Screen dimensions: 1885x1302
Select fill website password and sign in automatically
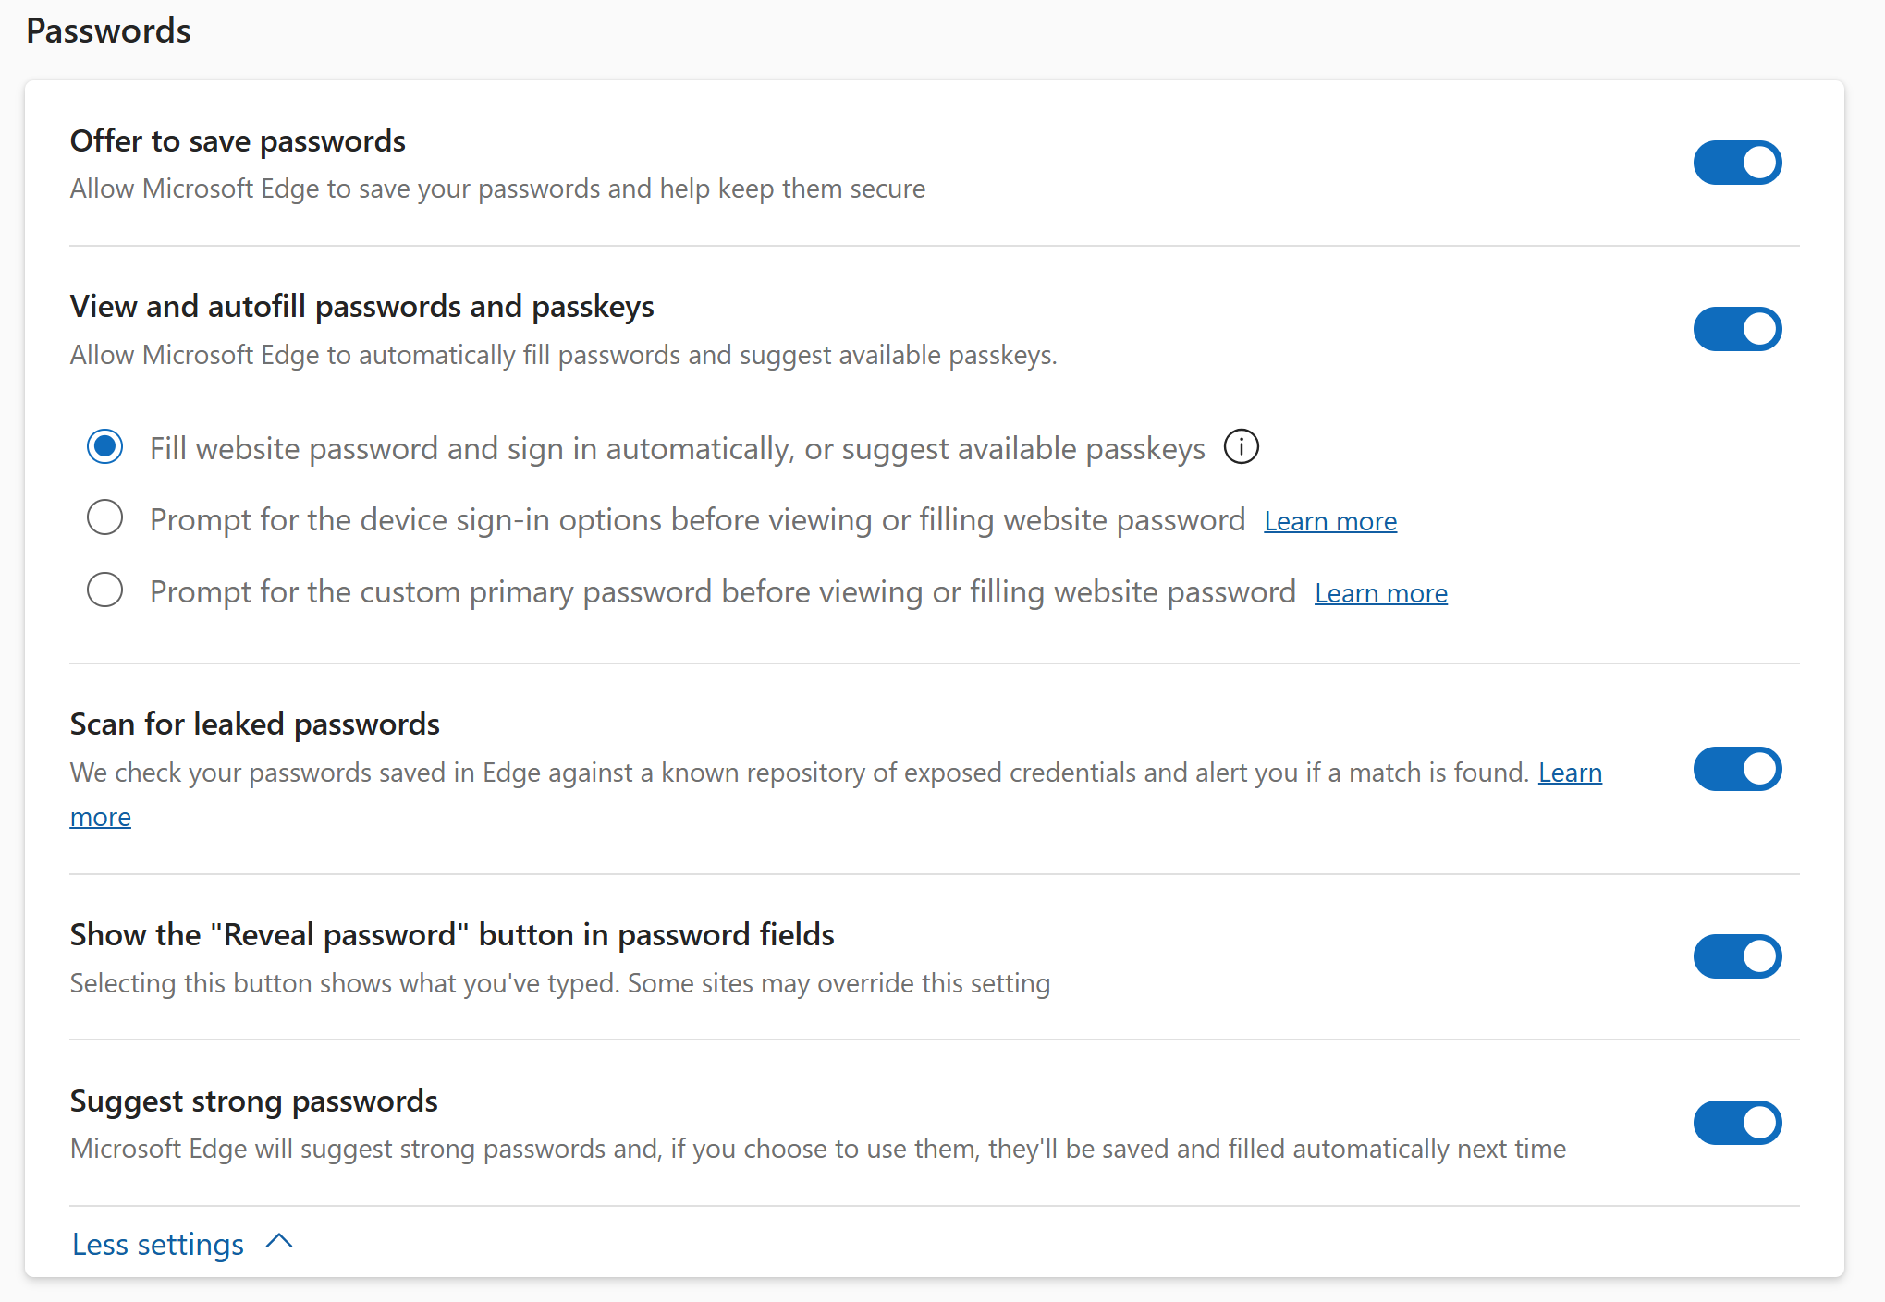104,446
